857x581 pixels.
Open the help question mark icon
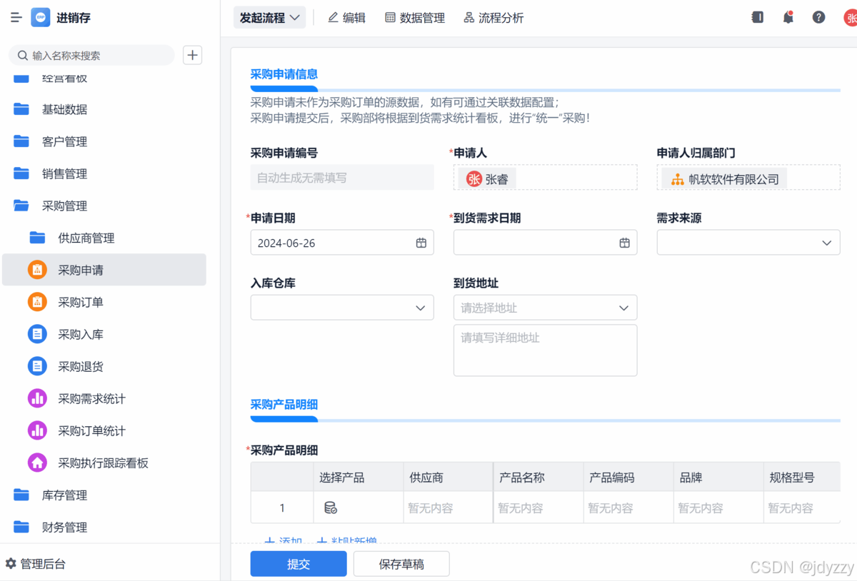point(819,18)
